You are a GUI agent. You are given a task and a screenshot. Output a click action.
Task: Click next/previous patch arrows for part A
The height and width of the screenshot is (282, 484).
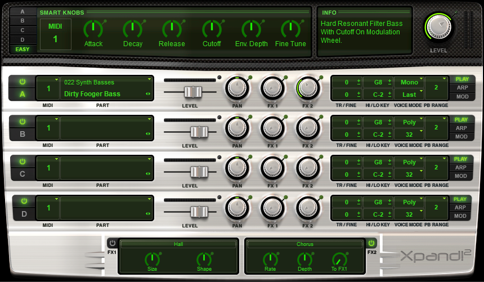[148, 93]
